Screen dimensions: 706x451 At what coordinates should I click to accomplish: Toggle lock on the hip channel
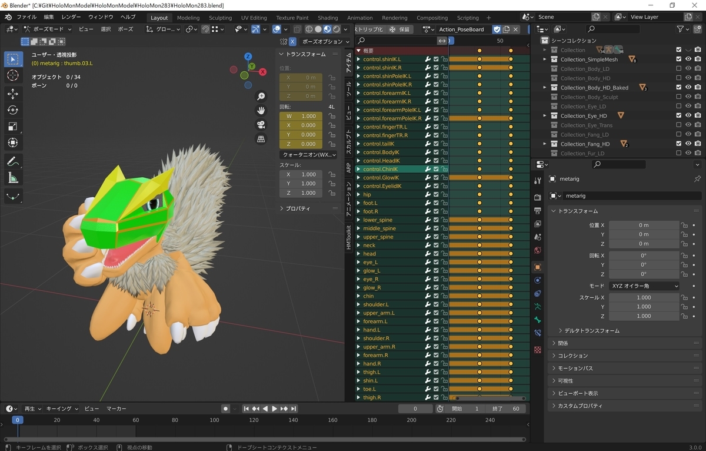pyautogui.click(x=444, y=194)
